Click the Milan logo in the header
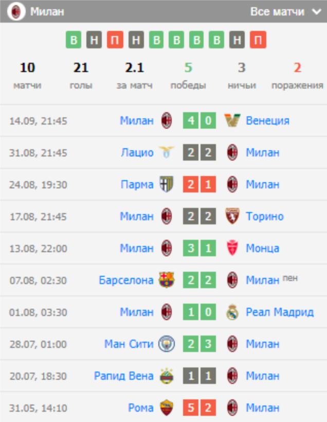This screenshot has height=422, width=327. pyautogui.click(x=16, y=11)
